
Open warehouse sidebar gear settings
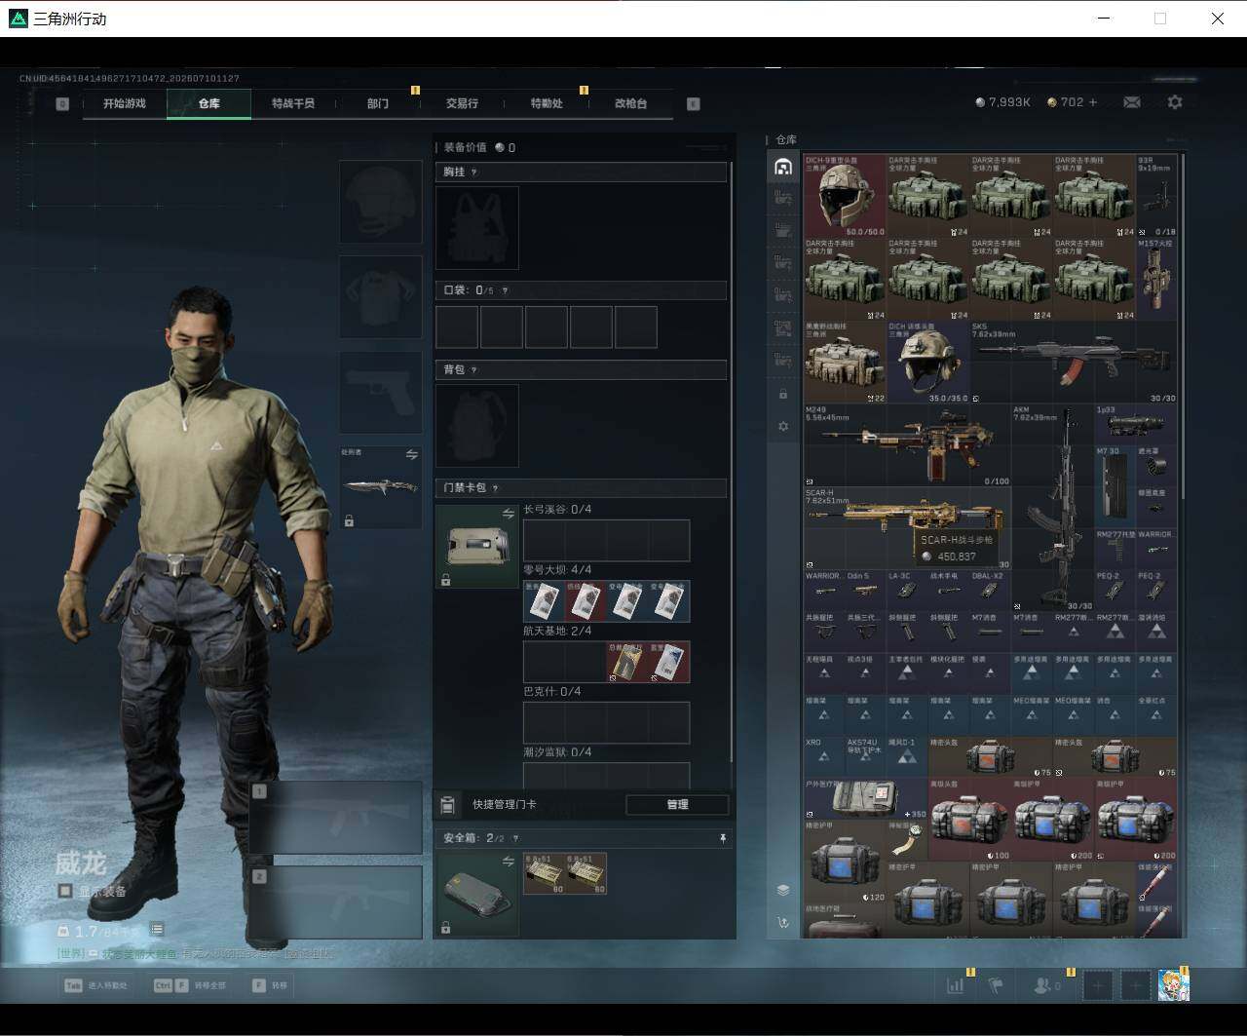coord(783,427)
